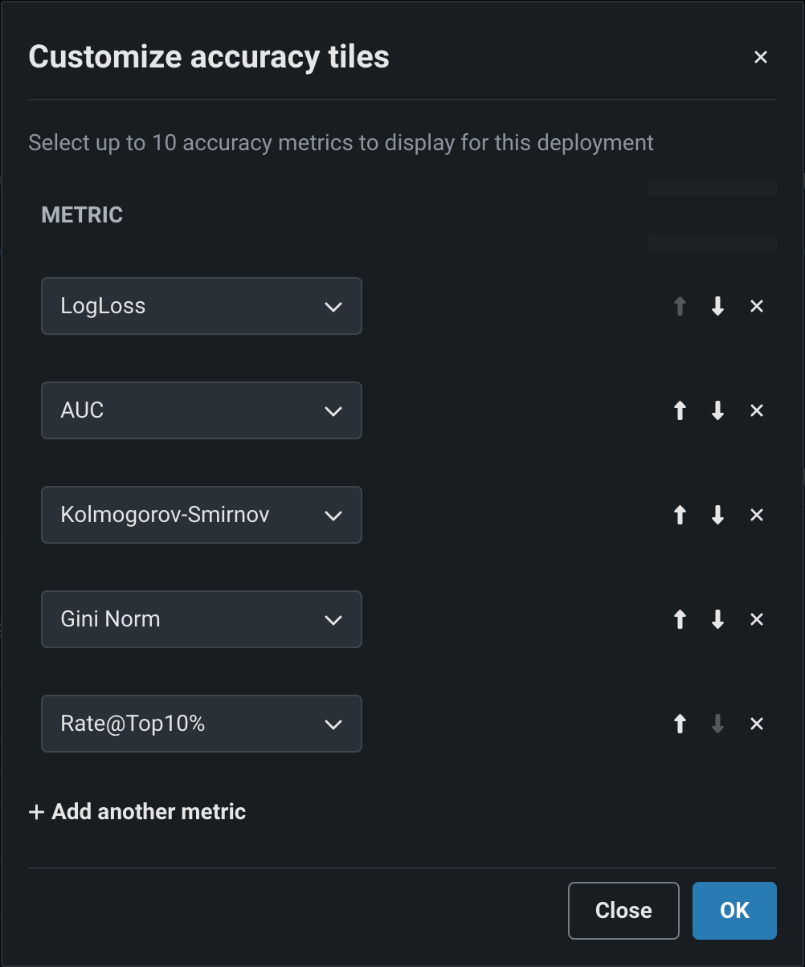Viewport: 805px width, 967px height.
Task: Expand the Gini Norm dropdown
Action: pyautogui.click(x=202, y=619)
